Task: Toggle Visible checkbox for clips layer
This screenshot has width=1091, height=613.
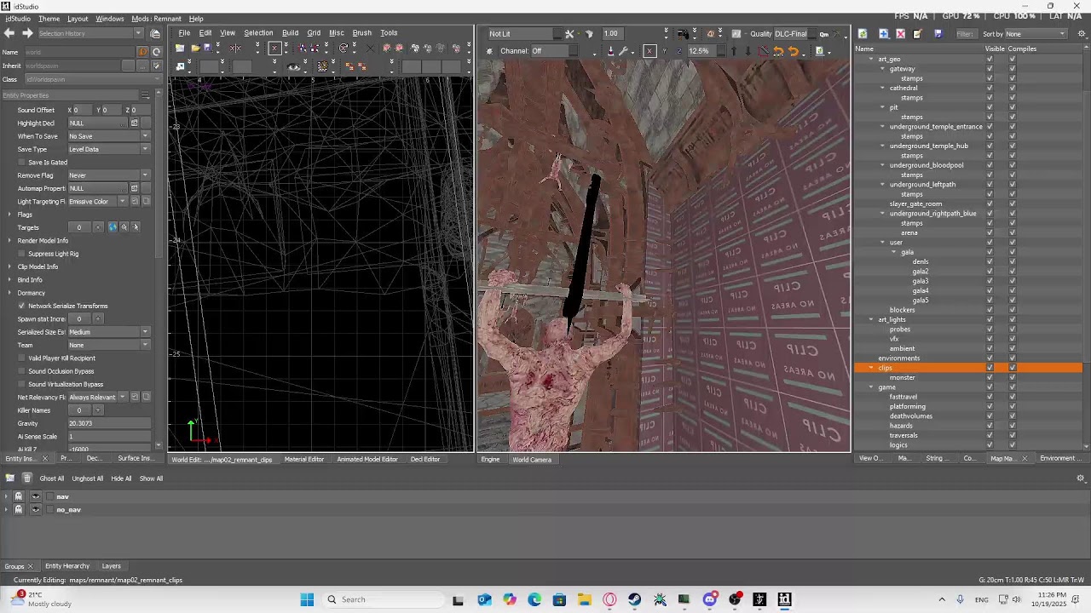Action: 990,368
